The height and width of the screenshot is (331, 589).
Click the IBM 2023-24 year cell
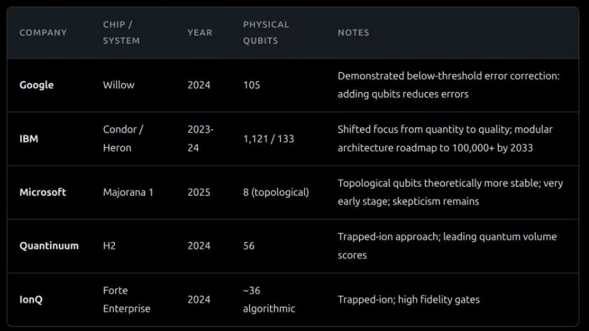click(200, 139)
